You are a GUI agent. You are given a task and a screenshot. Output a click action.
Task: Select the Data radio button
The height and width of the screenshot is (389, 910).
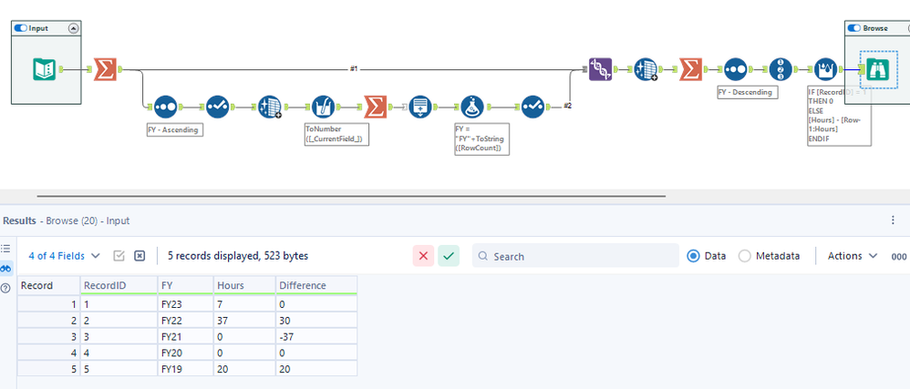click(694, 256)
